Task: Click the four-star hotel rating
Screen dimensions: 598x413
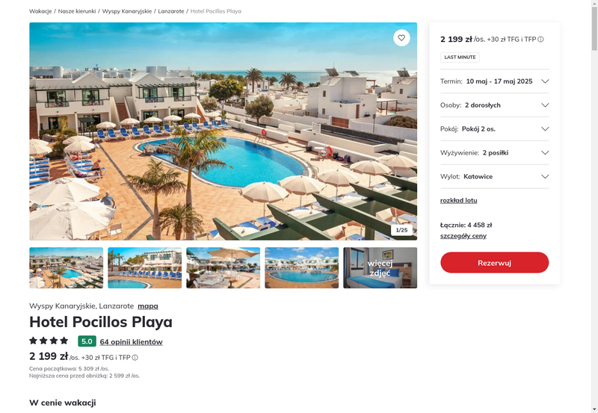Action: point(49,341)
